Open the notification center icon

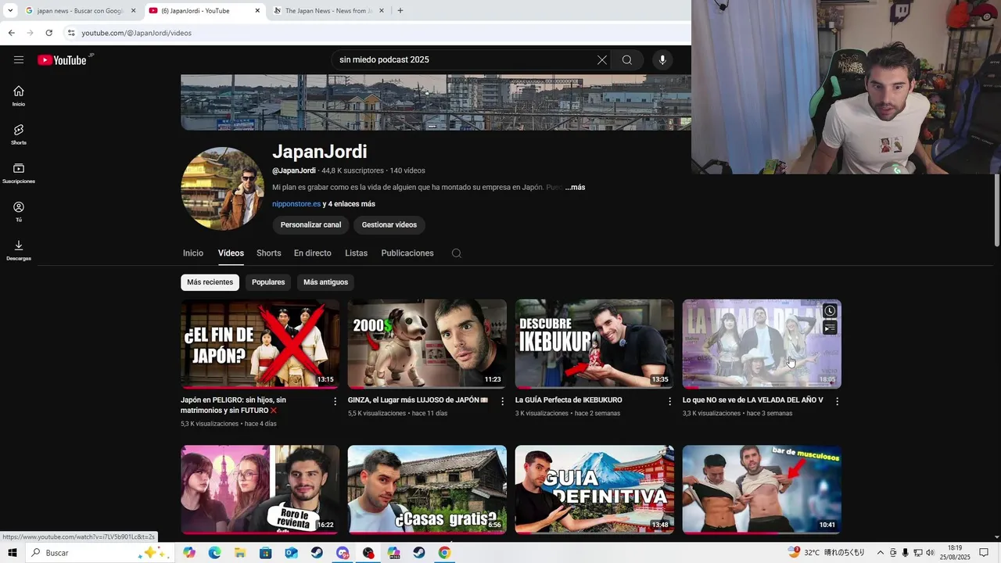pos(984,553)
